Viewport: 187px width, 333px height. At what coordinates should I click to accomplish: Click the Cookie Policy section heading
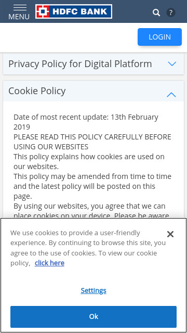pyautogui.click(x=37, y=91)
